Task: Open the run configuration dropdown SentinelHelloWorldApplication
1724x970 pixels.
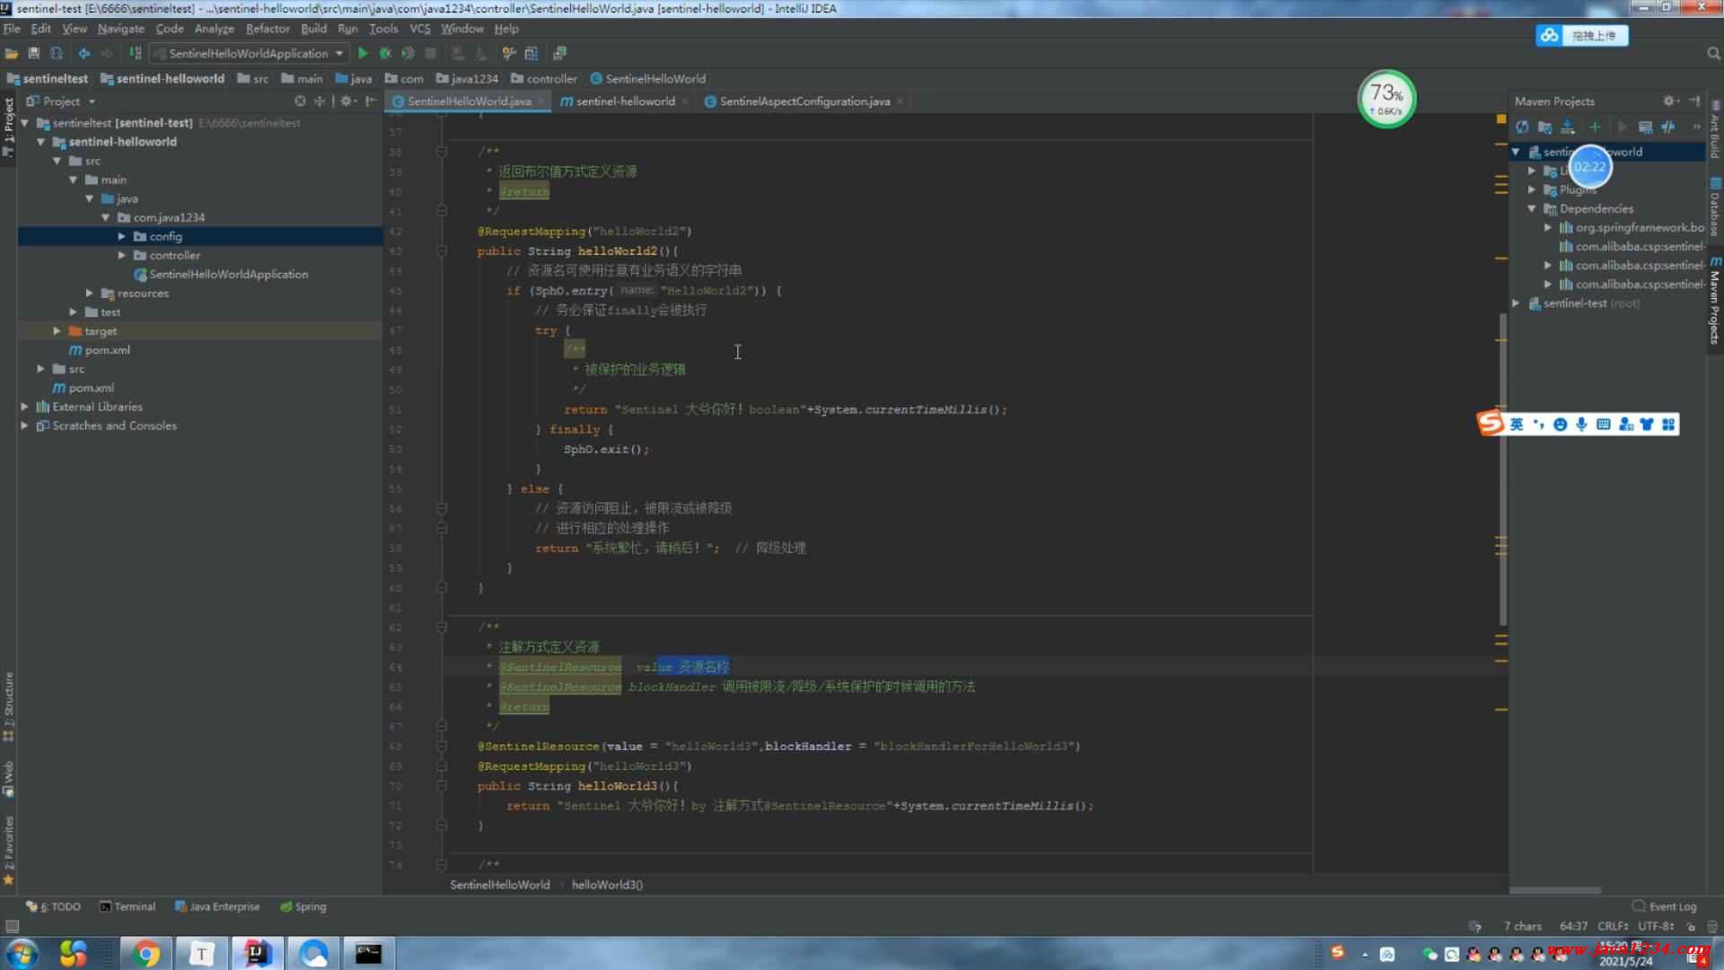Action: click(x=248, y=53)
